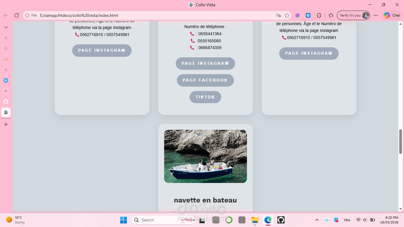Viewport: 404px width, 227px height.
Task: Expand the vertical tabs chevron
Action: click(x=6, y=27)
